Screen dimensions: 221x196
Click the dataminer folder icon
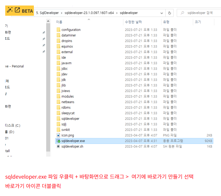58,35
